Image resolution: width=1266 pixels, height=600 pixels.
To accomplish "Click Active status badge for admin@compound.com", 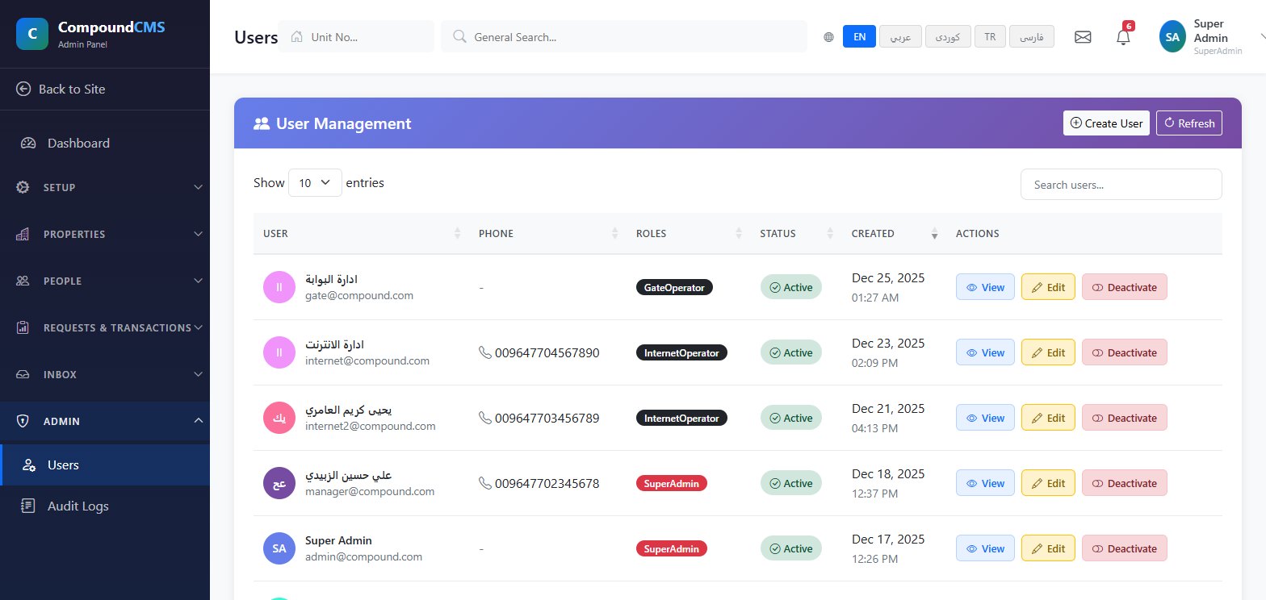I will coord(790,548).
